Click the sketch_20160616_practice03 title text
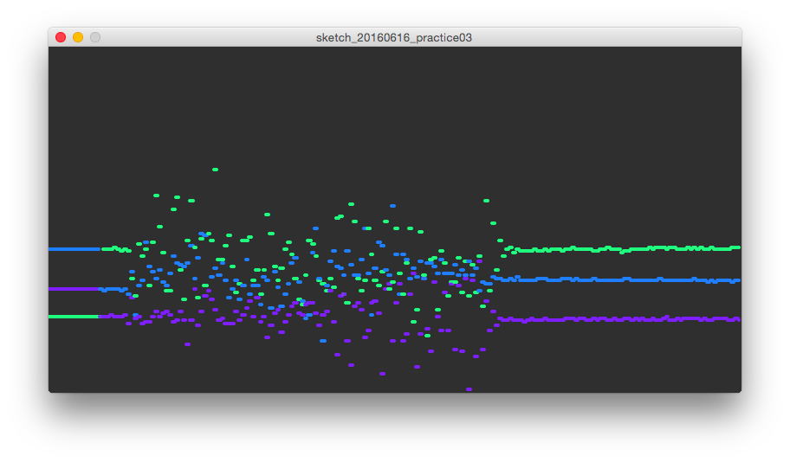 coord(394,38)
